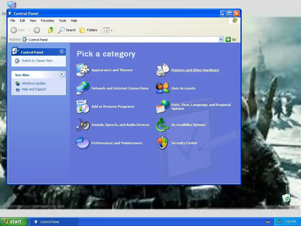
Task: Click Sounds, Speech, and Audio Devices text
Action: tap(120, 125)
